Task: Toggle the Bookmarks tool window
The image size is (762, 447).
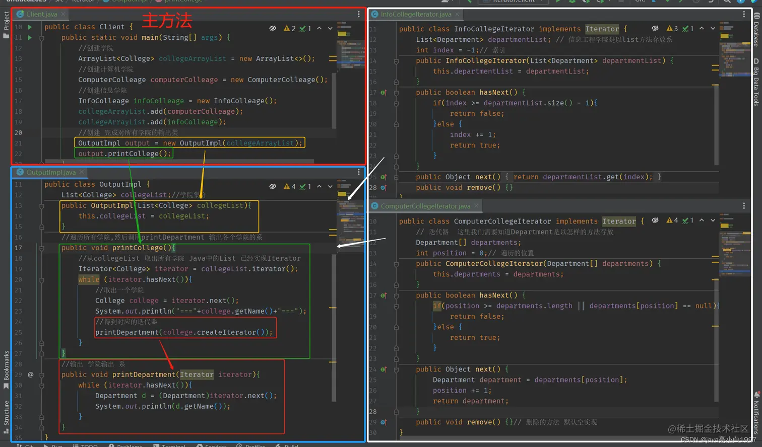Action: pyautogui.click(x=6, y=370)
